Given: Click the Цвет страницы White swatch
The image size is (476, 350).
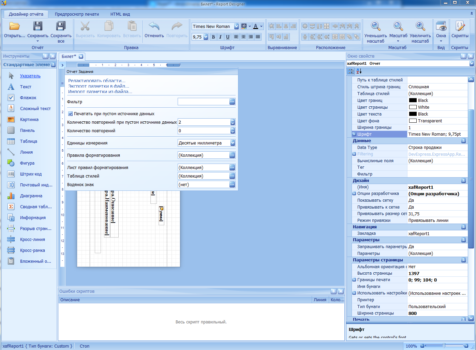Looking at the screenshot, I should tap(413, 107).
